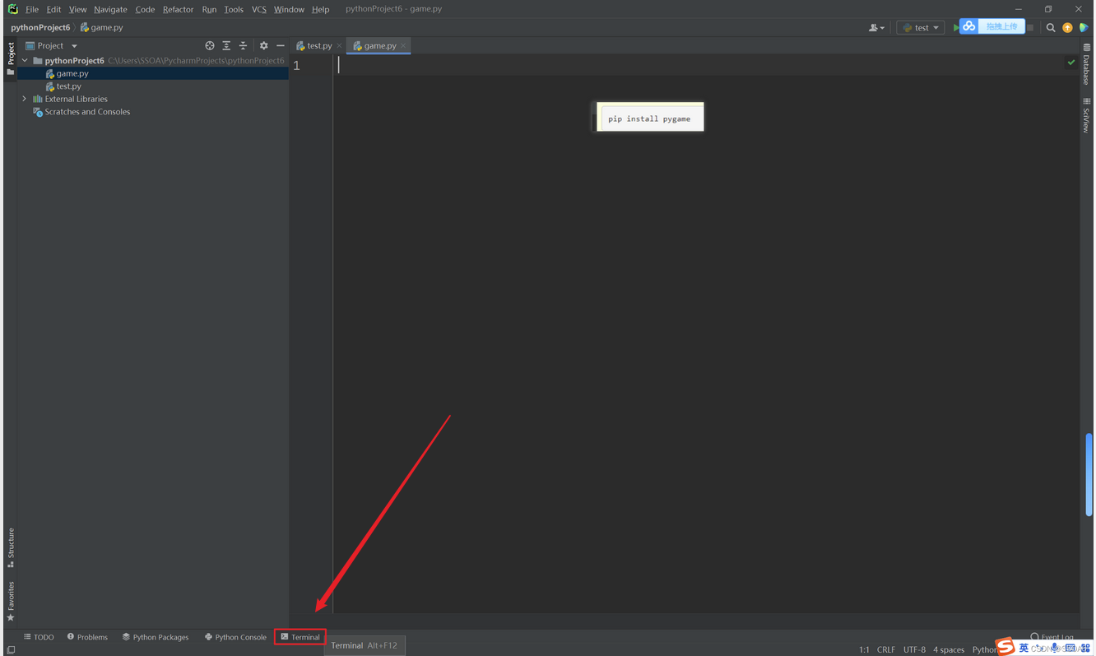Open the Edit menu
The image size is (1096, 656).
tap(53, 9)
